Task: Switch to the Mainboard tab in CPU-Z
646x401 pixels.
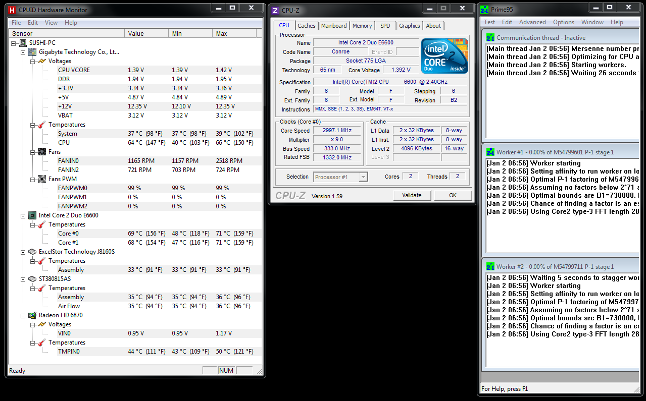Action: point(334,26)
